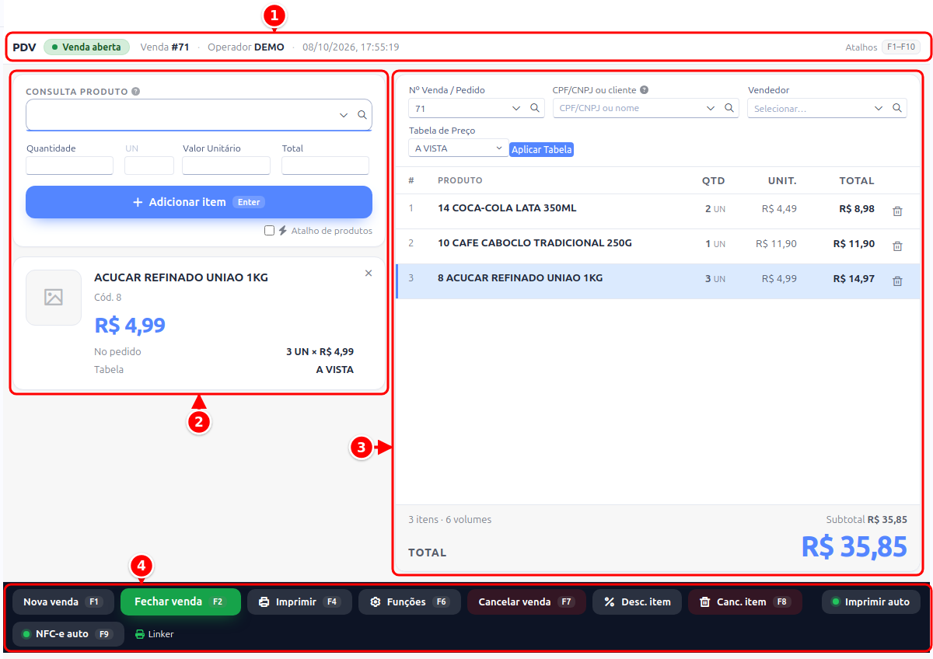Select the 8 ACUCAR REFINADO UNIAO 1KG row
This screenshot has width=933, height=659.
[x=658, y=281]
